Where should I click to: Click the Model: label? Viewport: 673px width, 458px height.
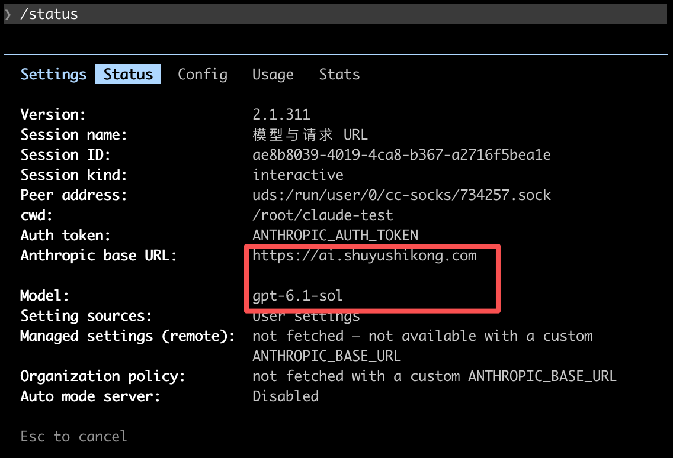(44, 296)
